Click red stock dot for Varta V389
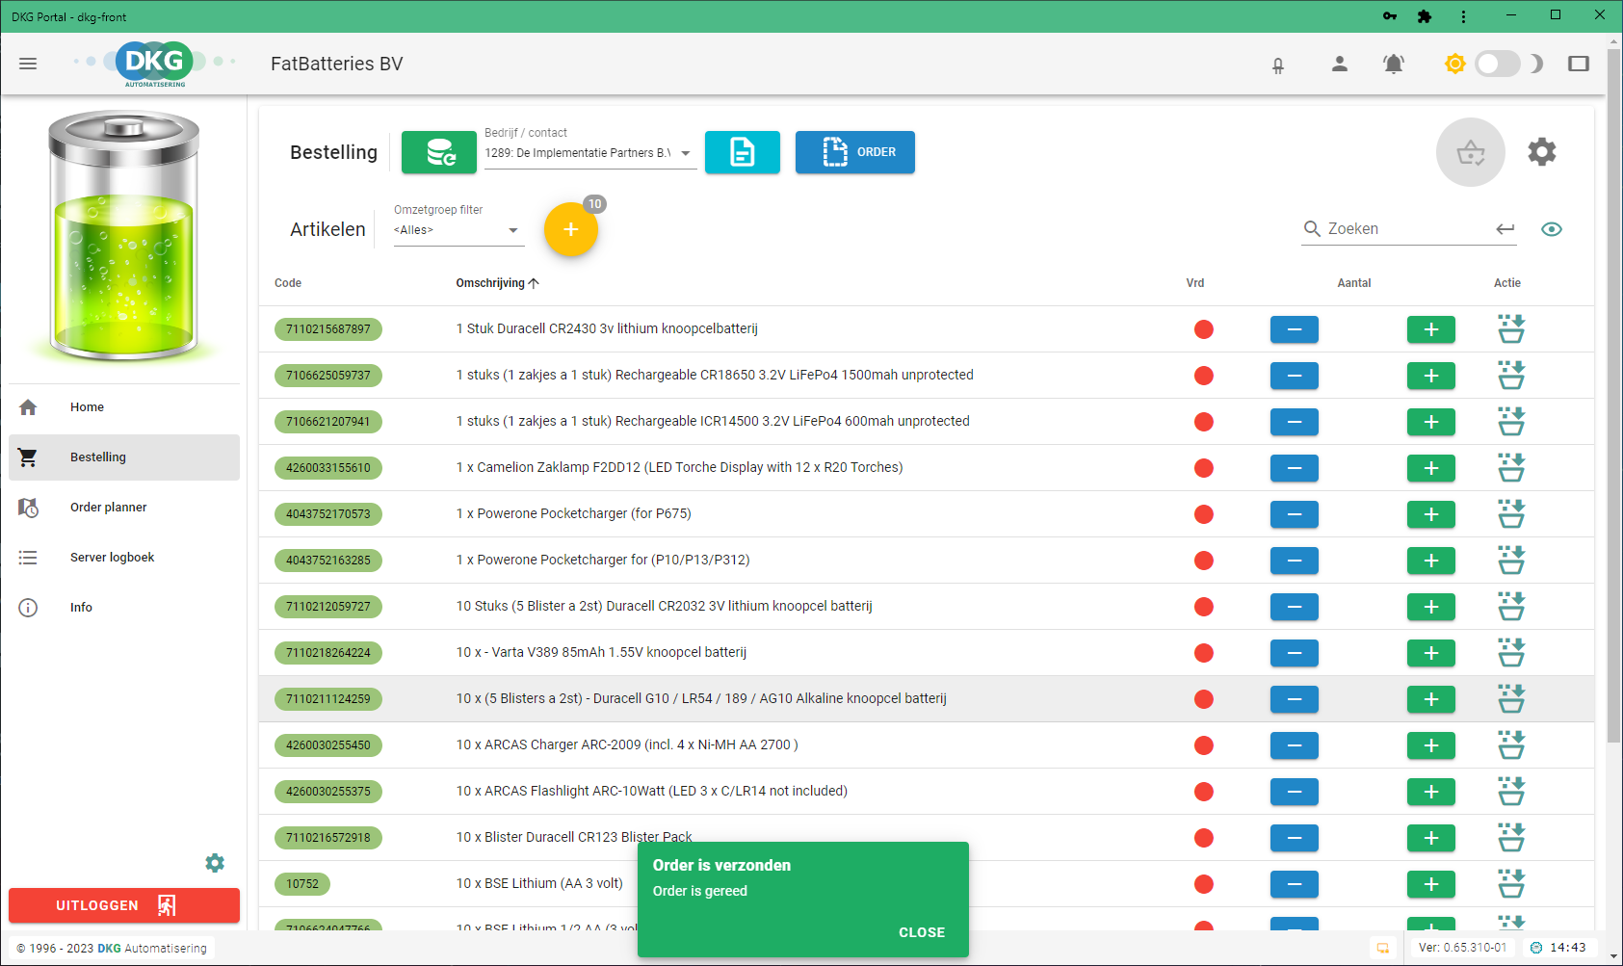Image resolution: width=1623 pixels, height=966 pixels. pyautogui.click(x=1204, y=653)
